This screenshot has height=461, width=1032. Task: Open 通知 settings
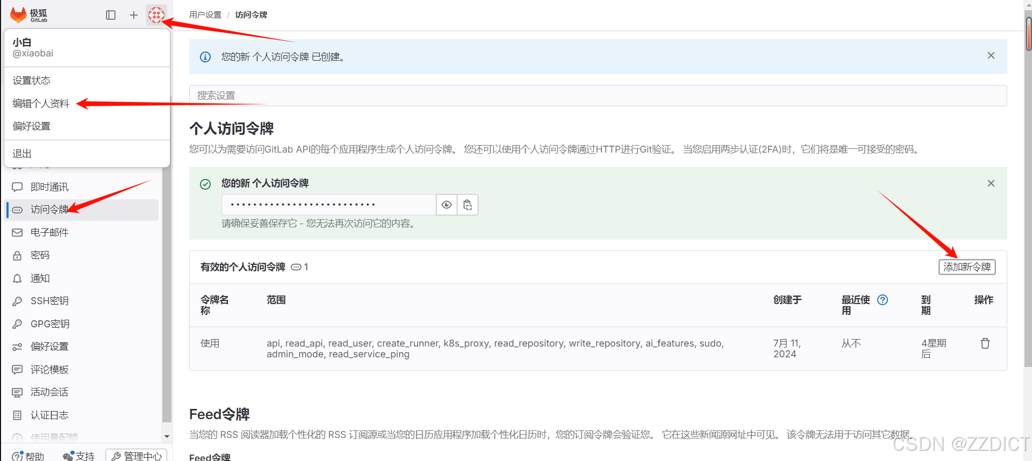point(83,278)
